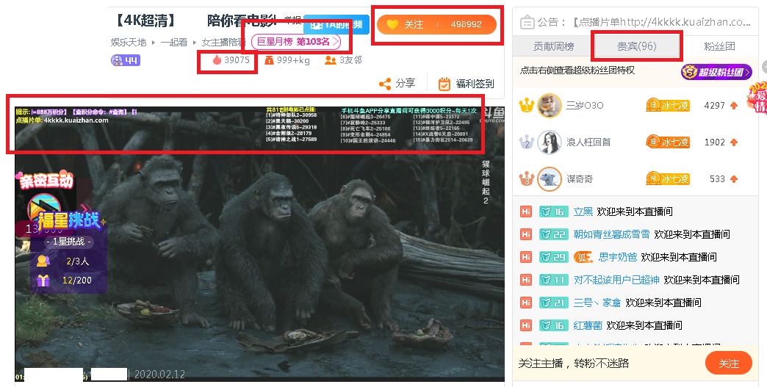Click bottom 关注 button beside 转粉不迷路

728,363
